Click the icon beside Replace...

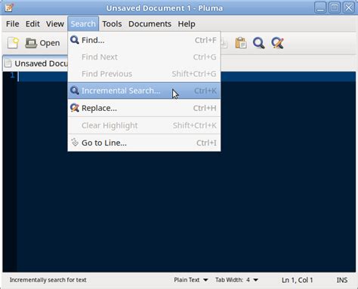[75, 108]
